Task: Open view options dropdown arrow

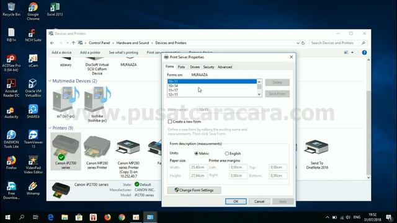Action: (352, 53)
